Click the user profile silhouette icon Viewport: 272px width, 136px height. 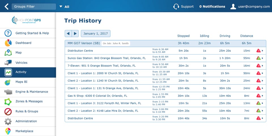pos(233,6)
